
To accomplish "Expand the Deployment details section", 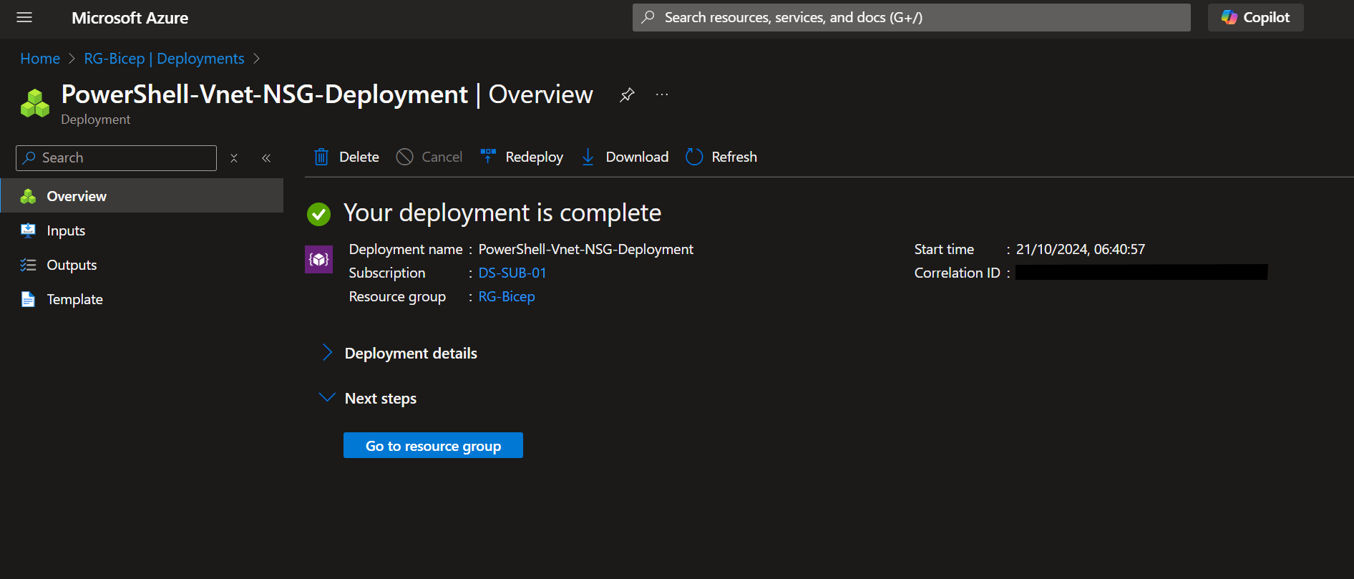I will 410,353.
